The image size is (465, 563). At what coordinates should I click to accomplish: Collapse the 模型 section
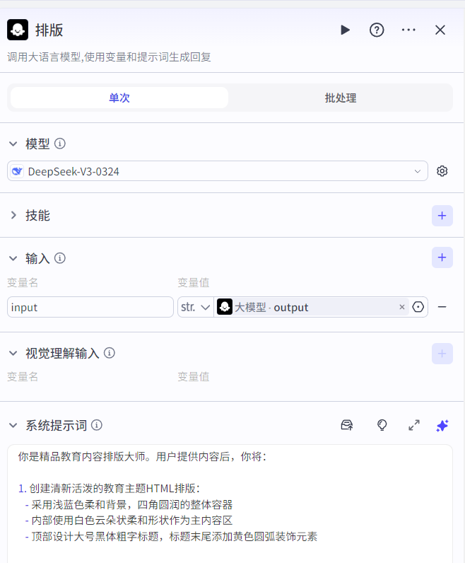(x=13, y=144)
